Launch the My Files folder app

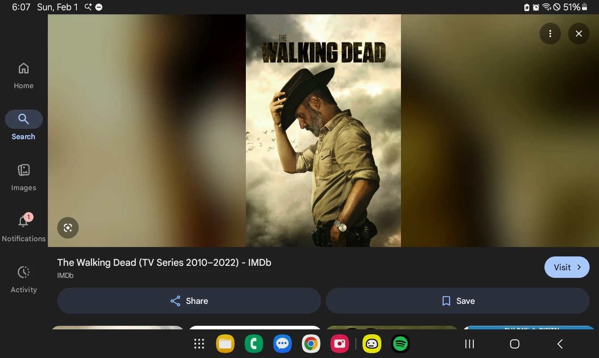[225, 344]
